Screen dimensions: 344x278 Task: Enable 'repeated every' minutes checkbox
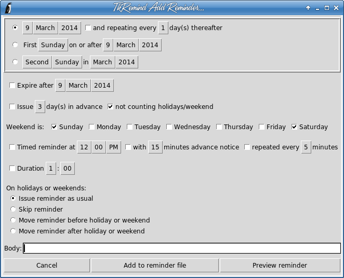click(247, 147)
